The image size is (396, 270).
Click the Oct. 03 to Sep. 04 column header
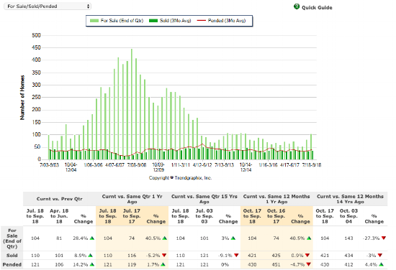tap(348, 216)
